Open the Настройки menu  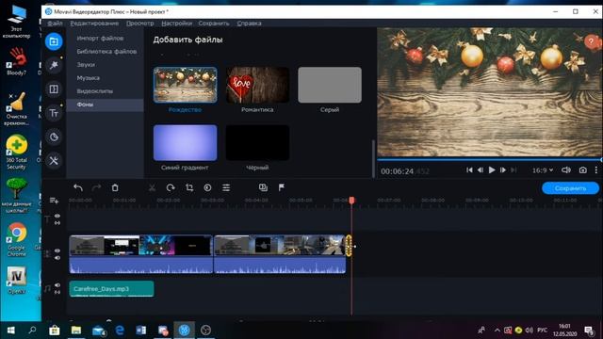click(x=176, y=23)
